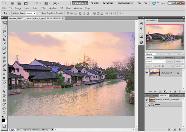Select the 3D Object Rotate tool
This screenshot has width=186, height=132.
click(x=4, y=100)
